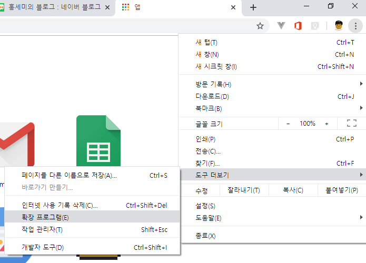
Task: Open 다운로드(D) from menu
Action: pyautogui.click(x=272, y=97)
